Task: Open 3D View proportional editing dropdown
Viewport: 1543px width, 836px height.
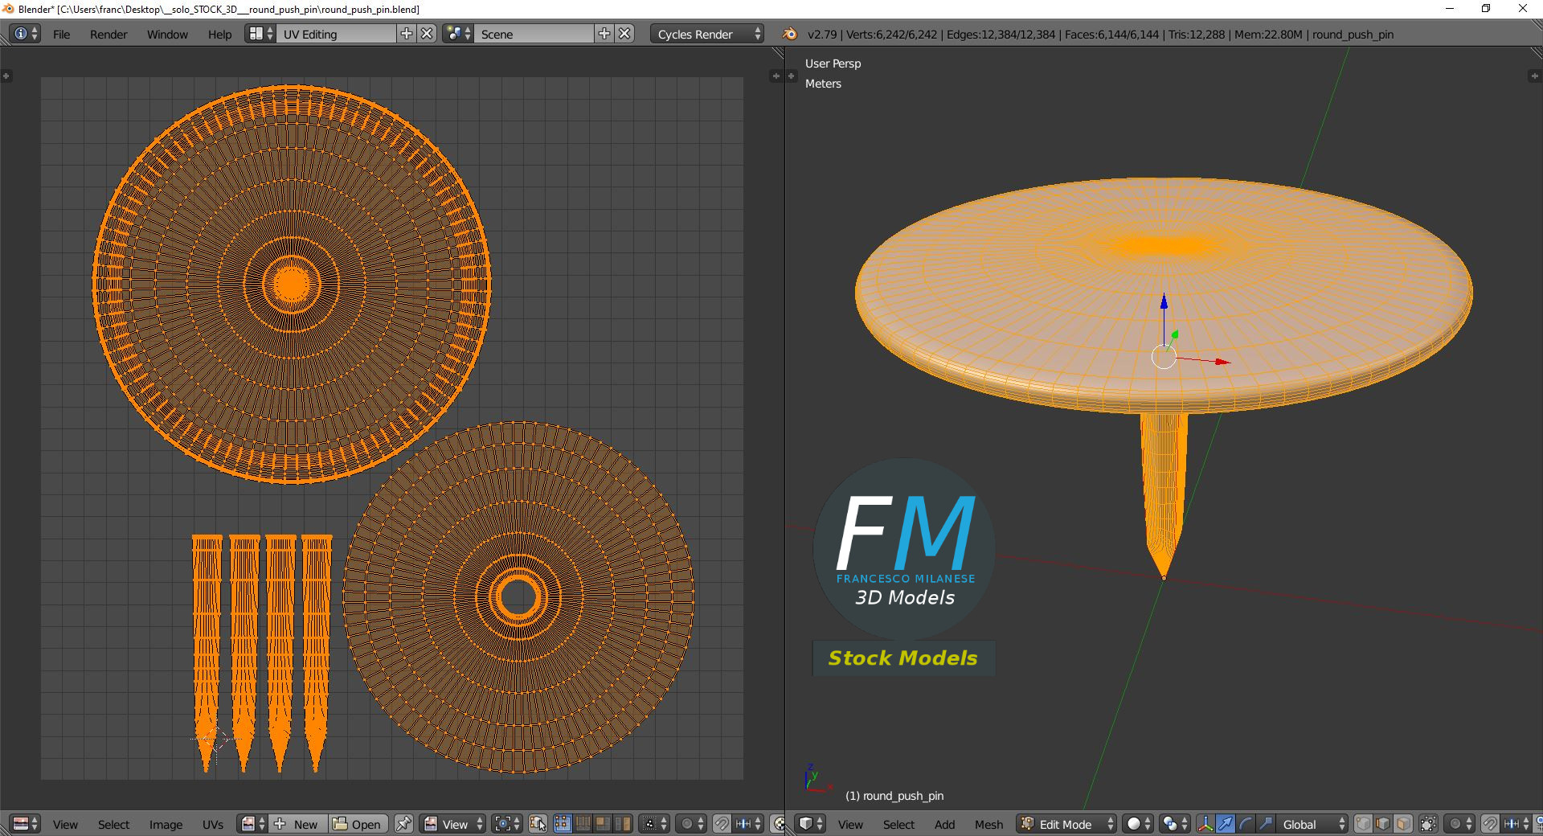Action: tap(1459, 824)
